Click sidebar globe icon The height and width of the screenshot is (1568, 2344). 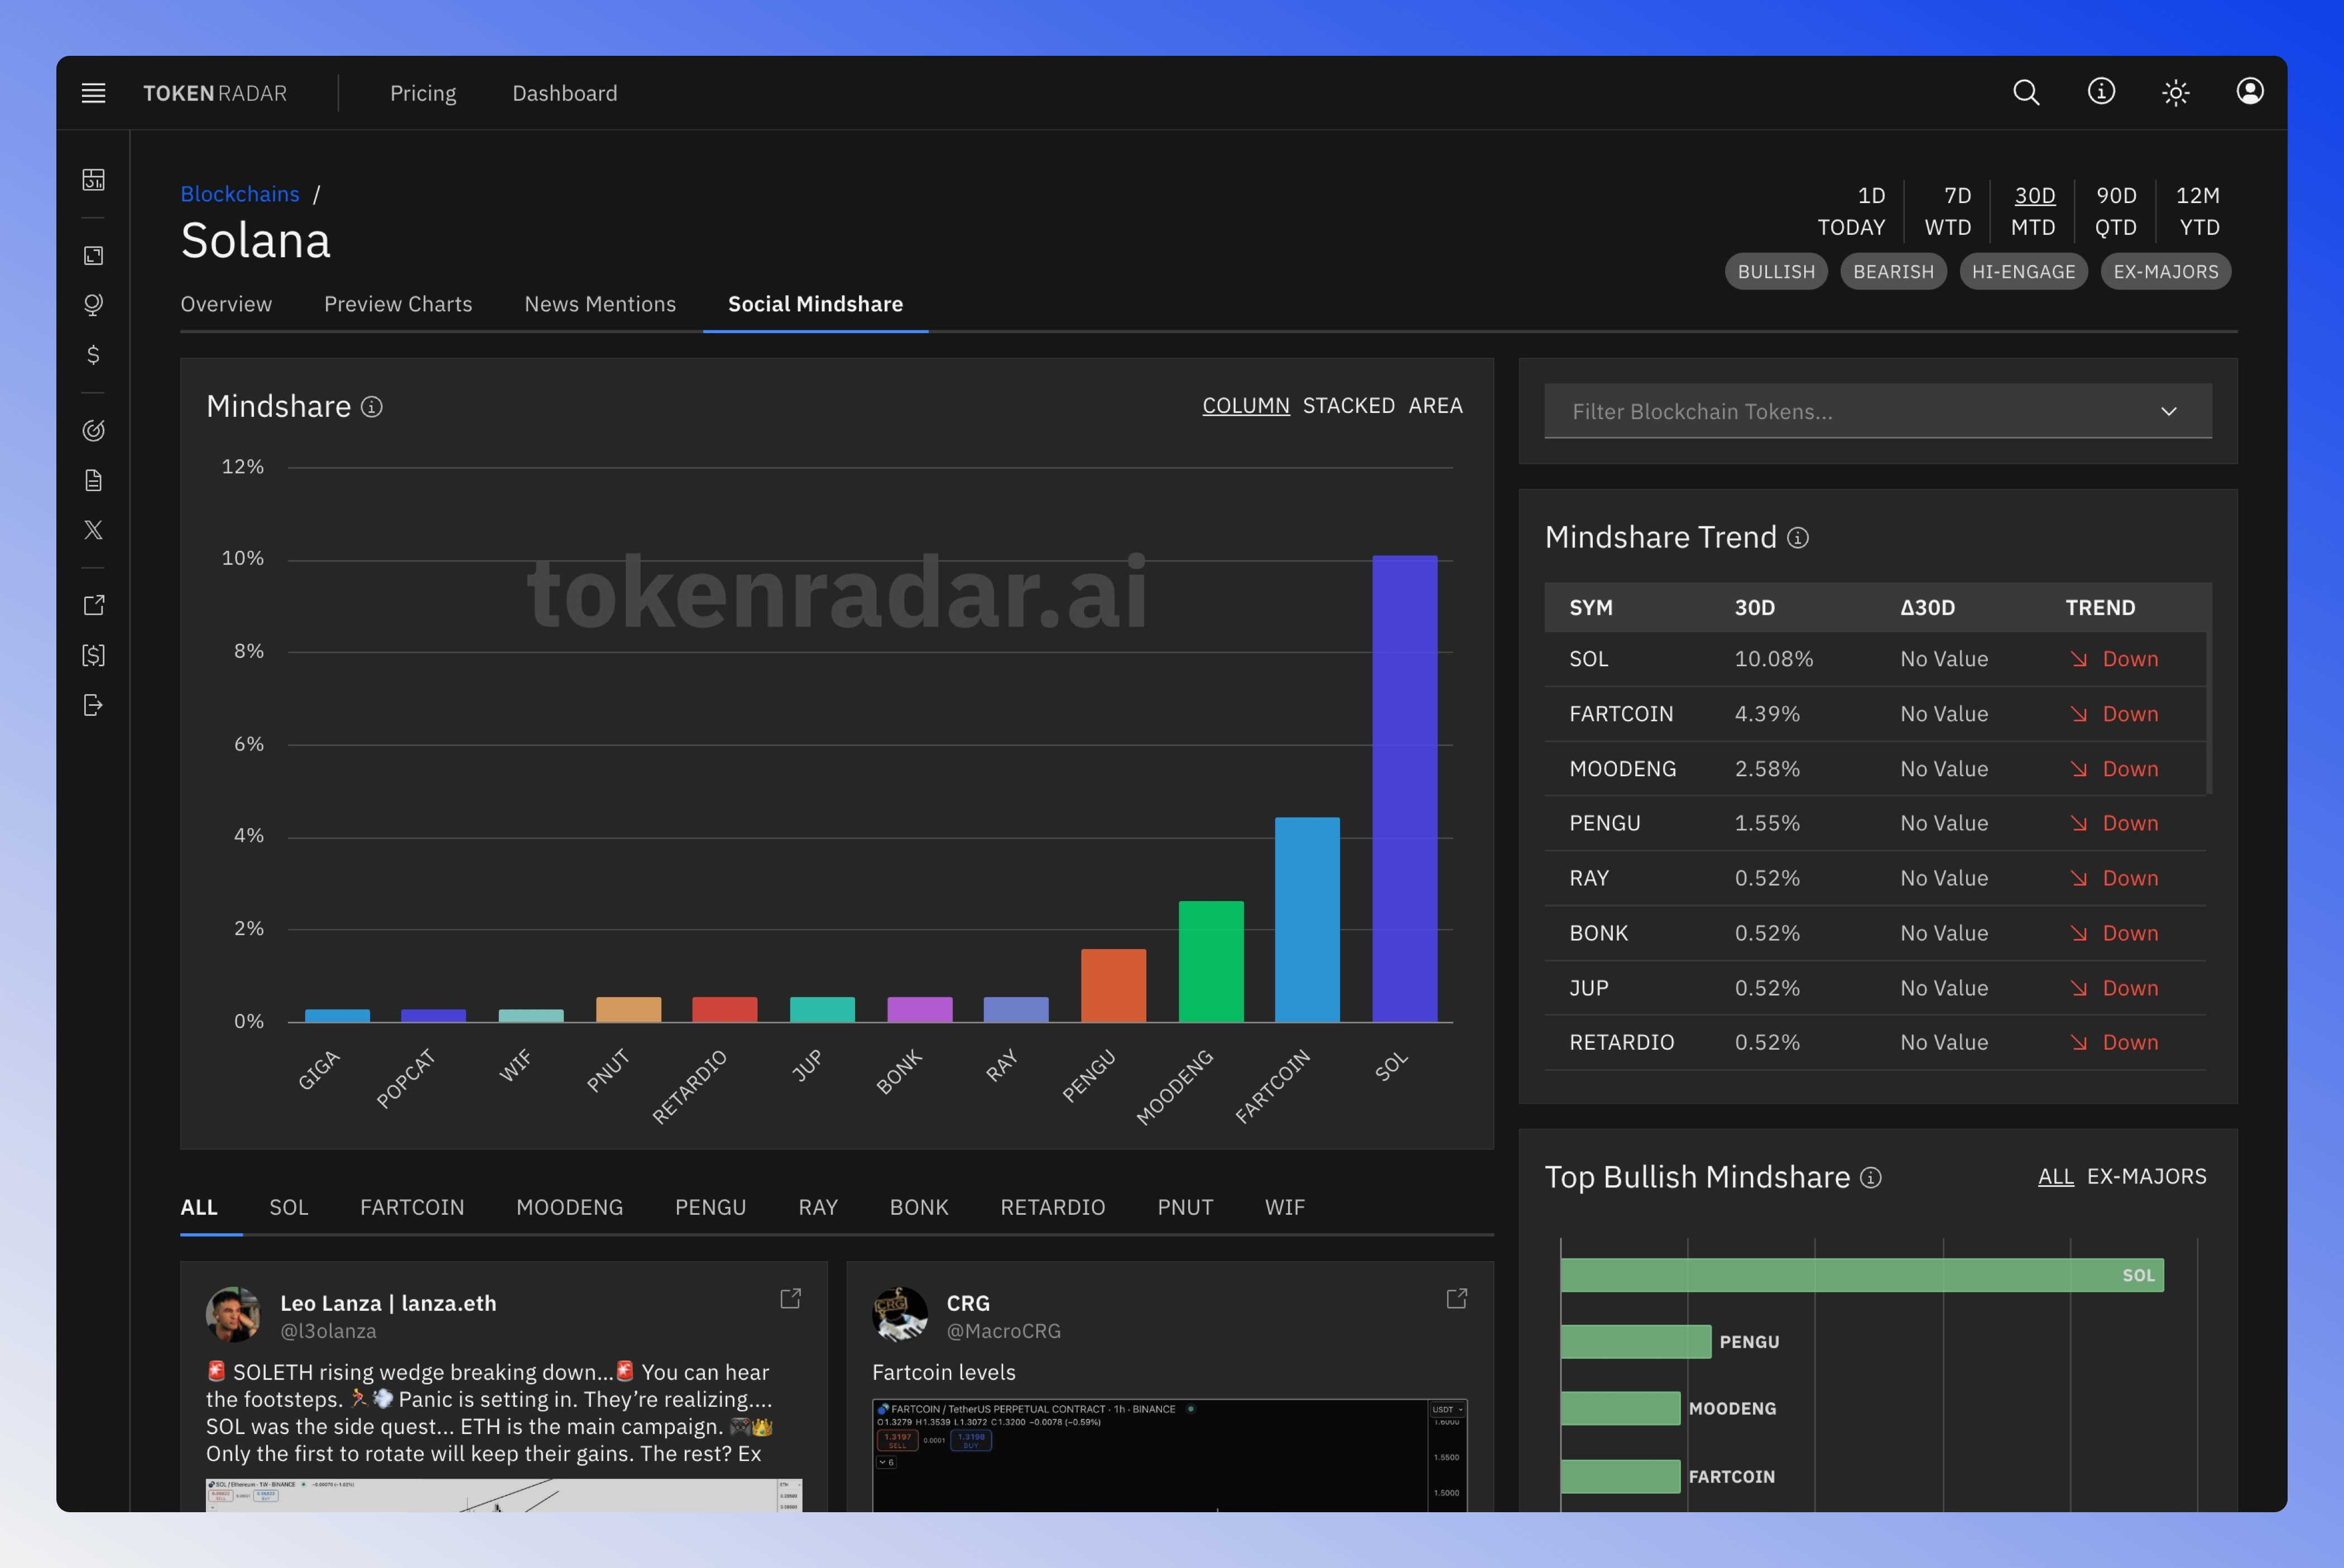pos(93,305)
